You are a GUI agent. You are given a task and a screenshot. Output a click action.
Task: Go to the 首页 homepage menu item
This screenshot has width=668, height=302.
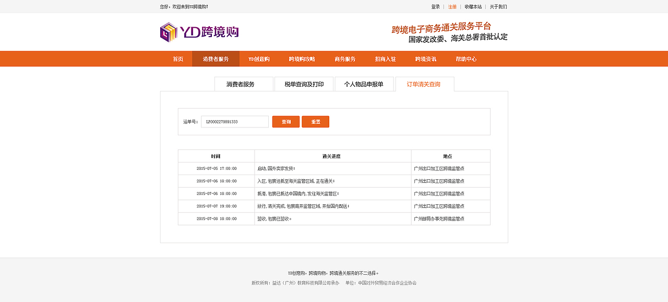(x=176, y=59)
